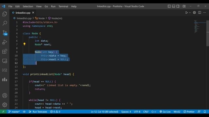The width and height of the screenshot is (209, 117).
Task: Click Prettier in status bar
Action: (189, 112)
